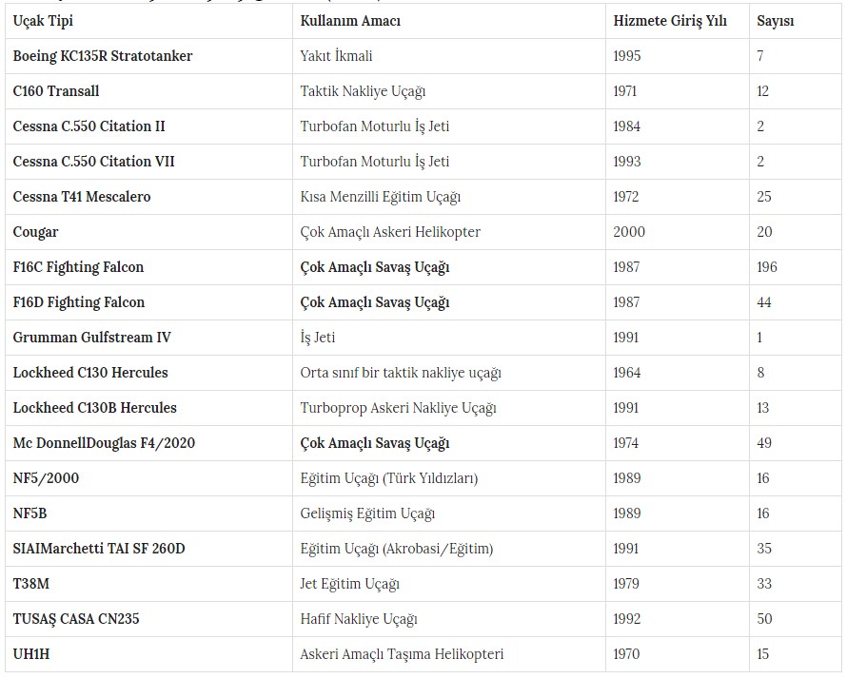This screenshot has width=847, height=678.
Task: Click the Uçak Tipi column header
Action: [43, 21]
